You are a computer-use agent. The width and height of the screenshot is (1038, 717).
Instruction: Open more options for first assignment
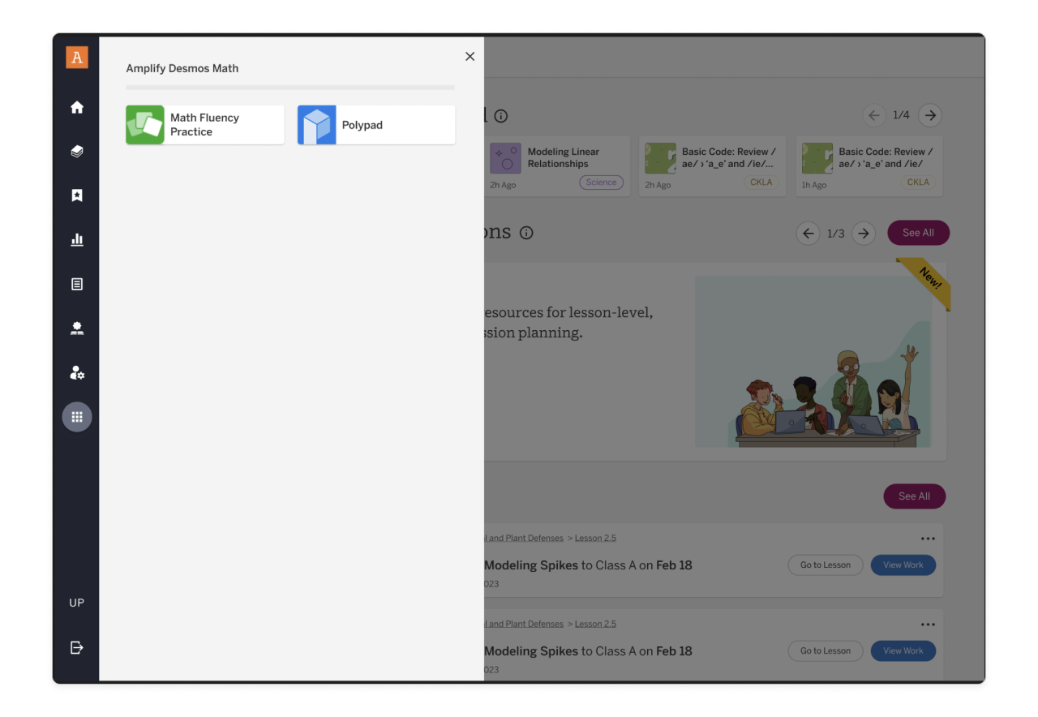pyautogui.click(x=928, y=539)
